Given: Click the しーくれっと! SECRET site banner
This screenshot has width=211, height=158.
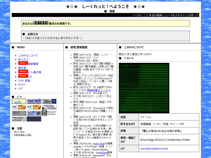Looking at the screenshot, I should (19, 101).
